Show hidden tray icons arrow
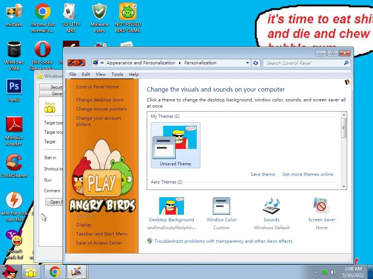 (316, 272)
